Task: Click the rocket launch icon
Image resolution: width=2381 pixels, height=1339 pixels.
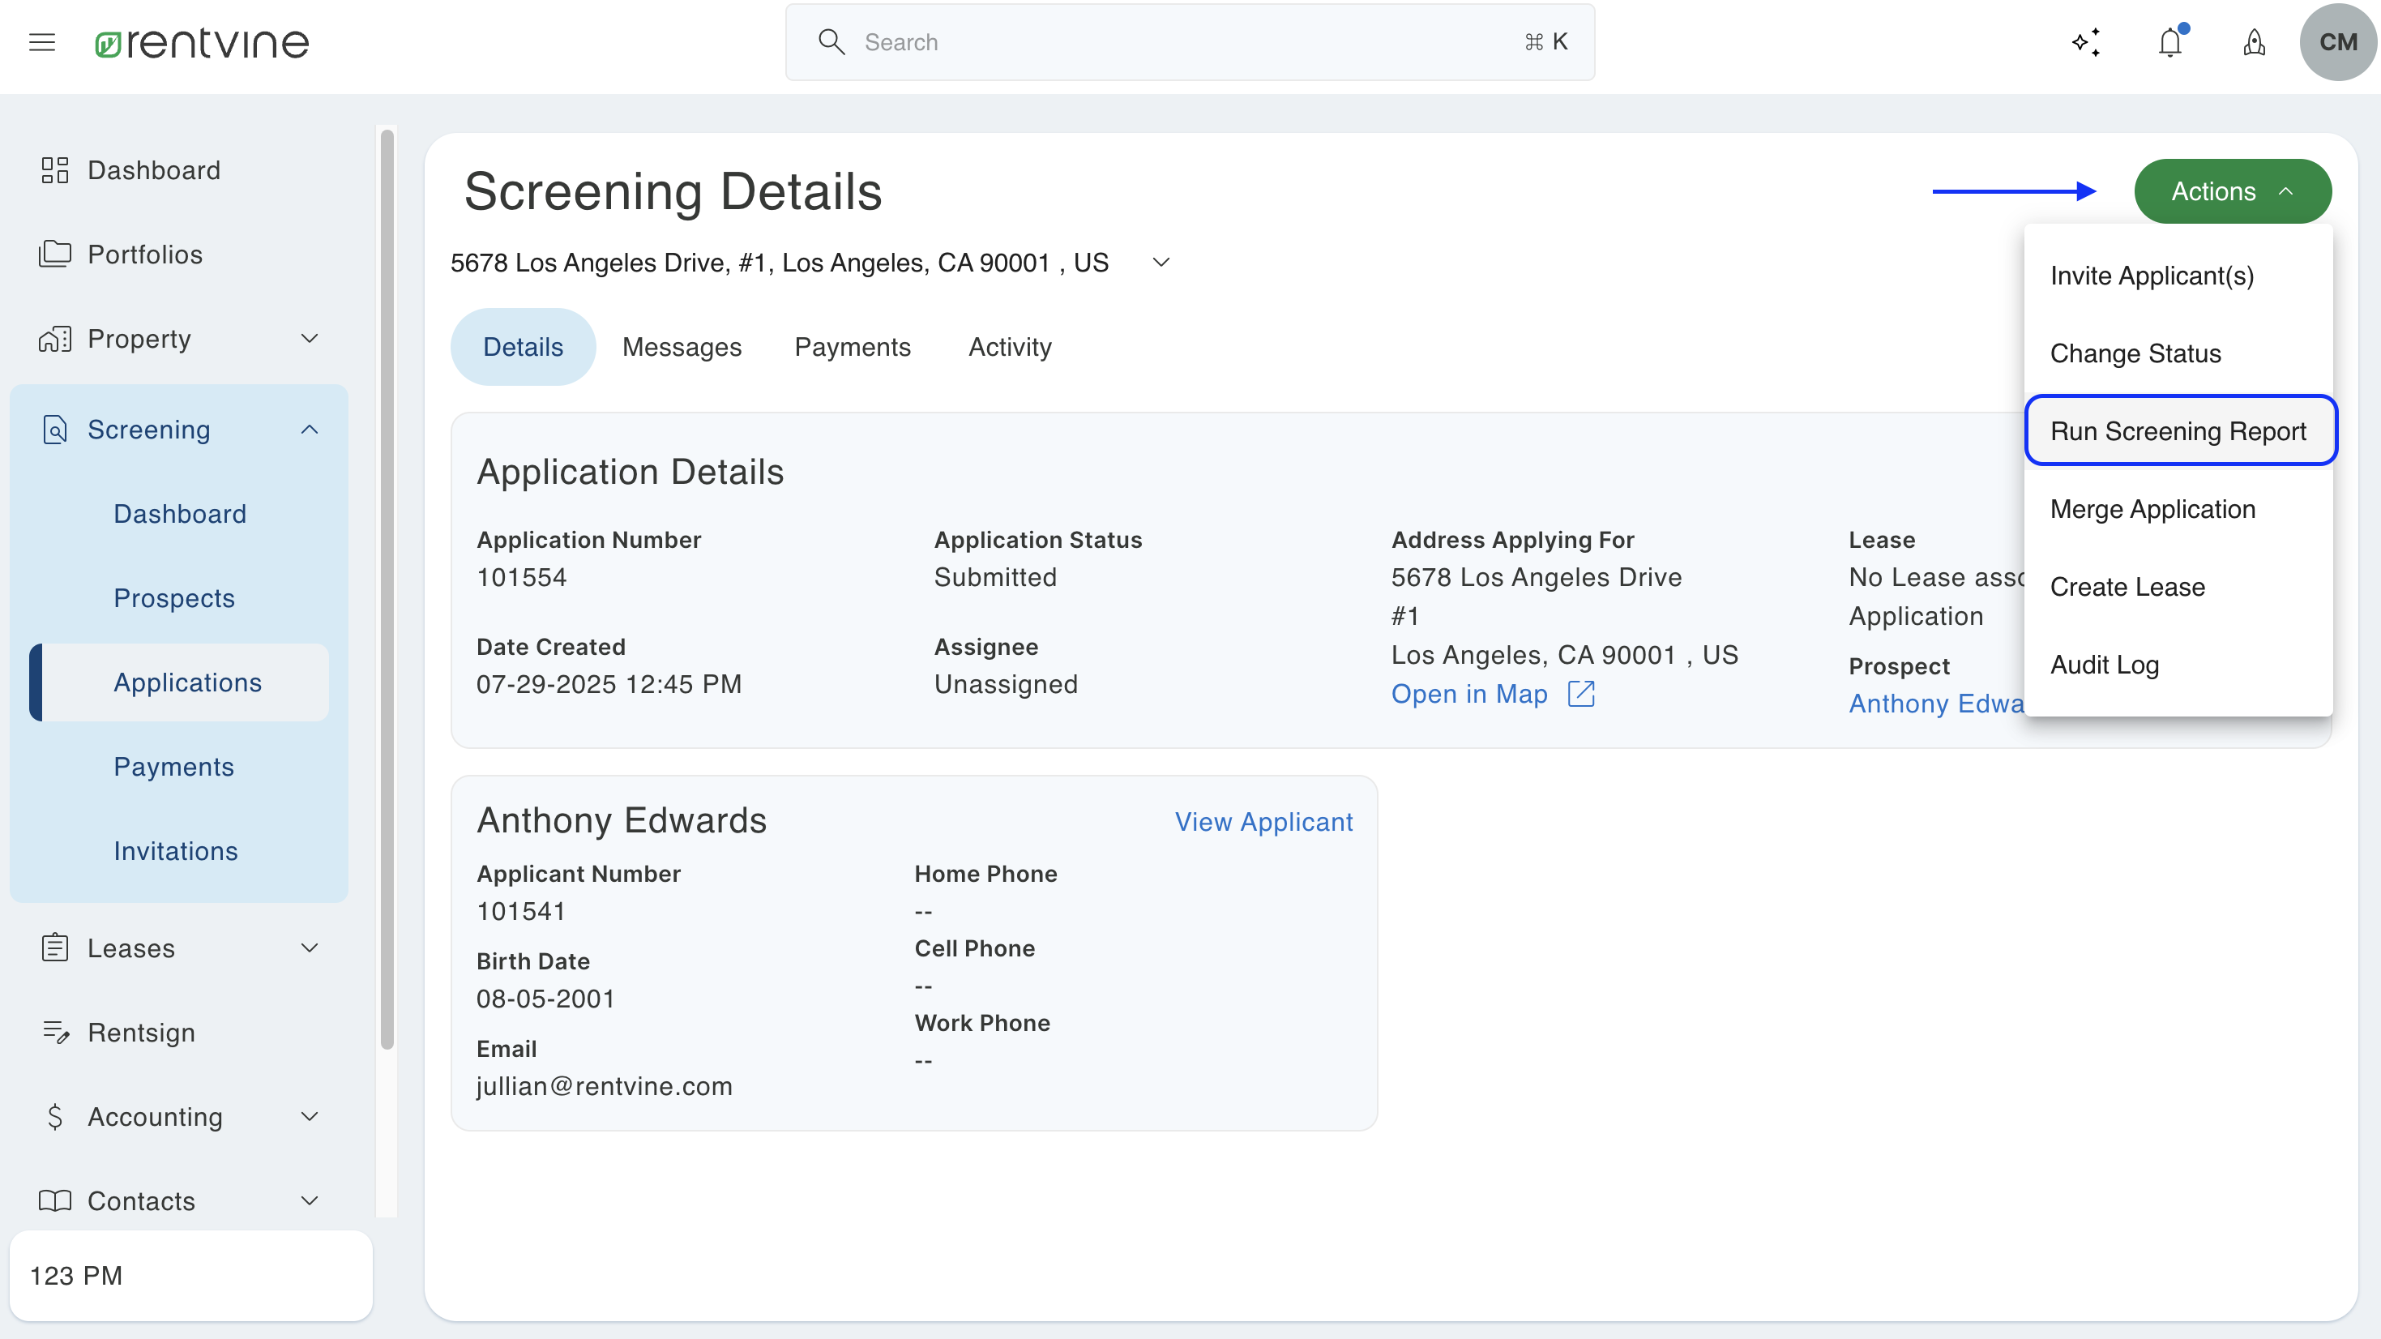Action: [2255, 41]
